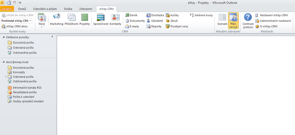Open the Projekty module
This screenshot has width=295, height=135.
pos(84,20)
